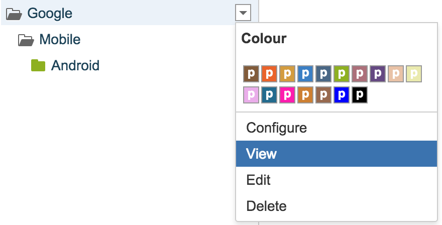
Task: Pick the olive green colour swatch
Action: (341, 74)
